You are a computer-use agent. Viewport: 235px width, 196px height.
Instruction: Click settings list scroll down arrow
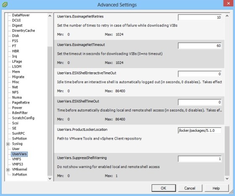[x=227, y=178]
